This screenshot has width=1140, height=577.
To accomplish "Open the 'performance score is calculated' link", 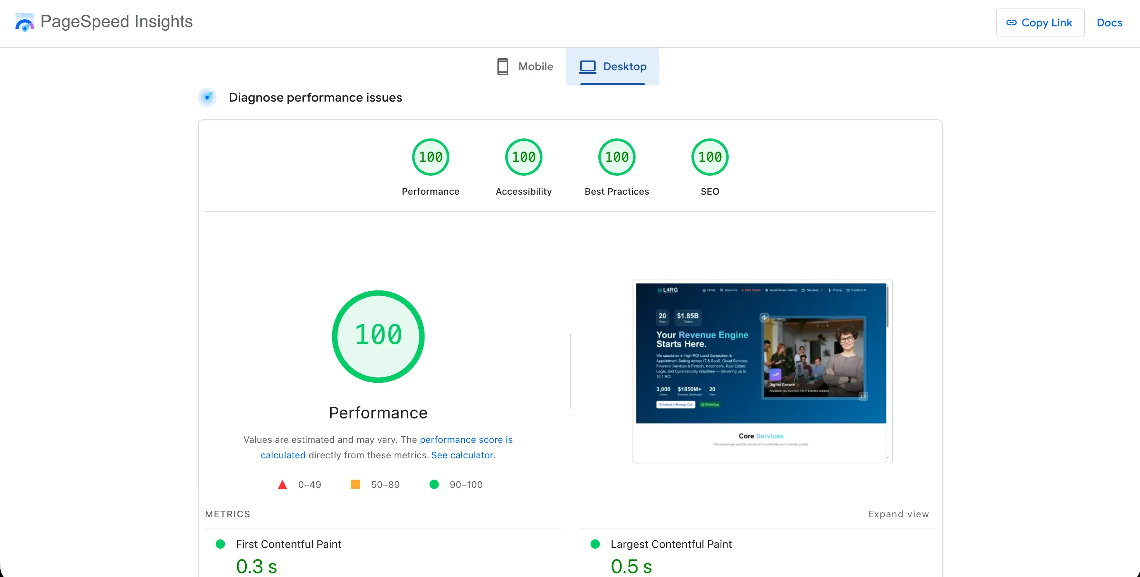I will [466, 439].
